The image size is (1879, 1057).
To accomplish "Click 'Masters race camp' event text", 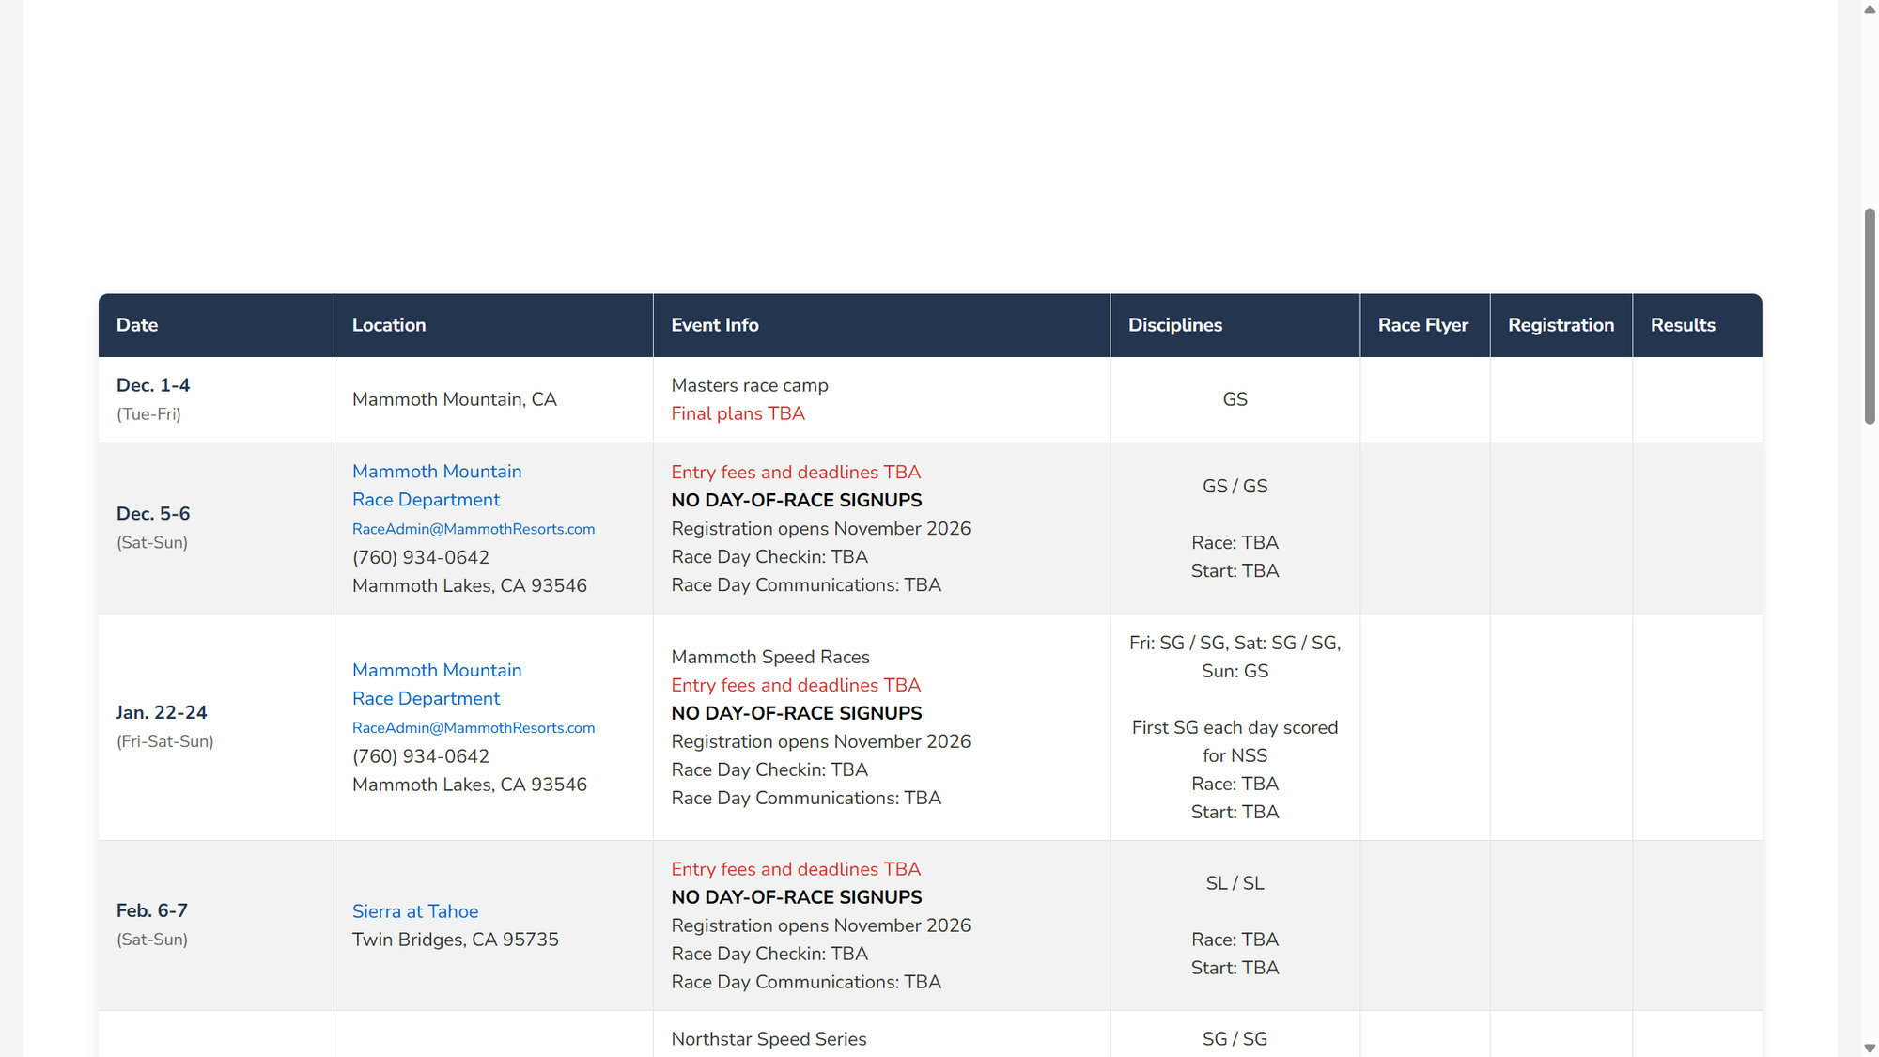I will 750,385.
